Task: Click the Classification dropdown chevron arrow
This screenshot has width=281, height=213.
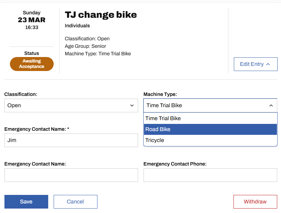Action: click(132, 105)
